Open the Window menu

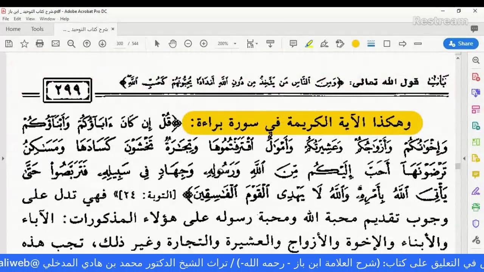pos(47,19)
